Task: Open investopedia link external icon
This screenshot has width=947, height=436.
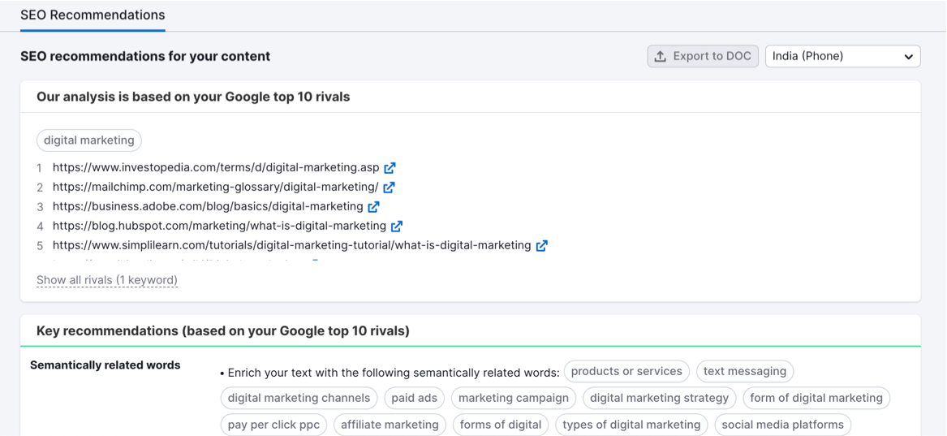Action: (390, 168)
